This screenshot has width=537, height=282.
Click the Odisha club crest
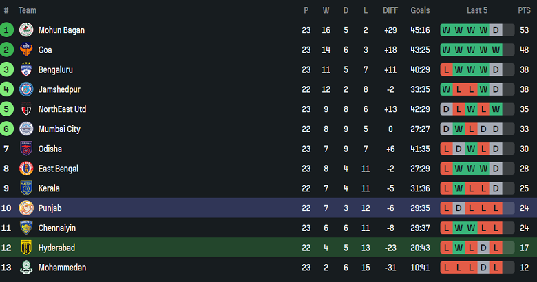point(26,149)
